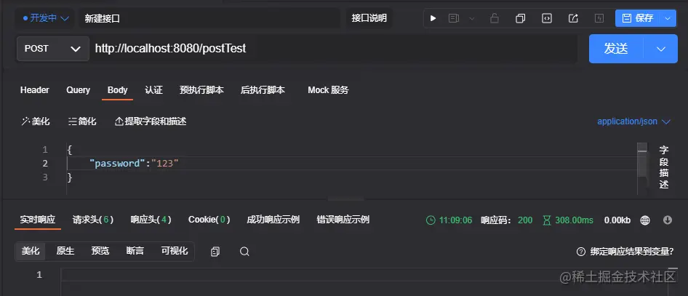Open the 响应头(4) tab
The image size is (688, 296).
click(x=151, y=220)
